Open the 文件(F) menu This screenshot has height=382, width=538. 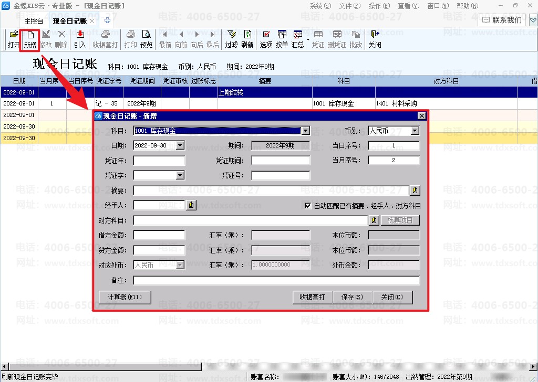(350, 6)
